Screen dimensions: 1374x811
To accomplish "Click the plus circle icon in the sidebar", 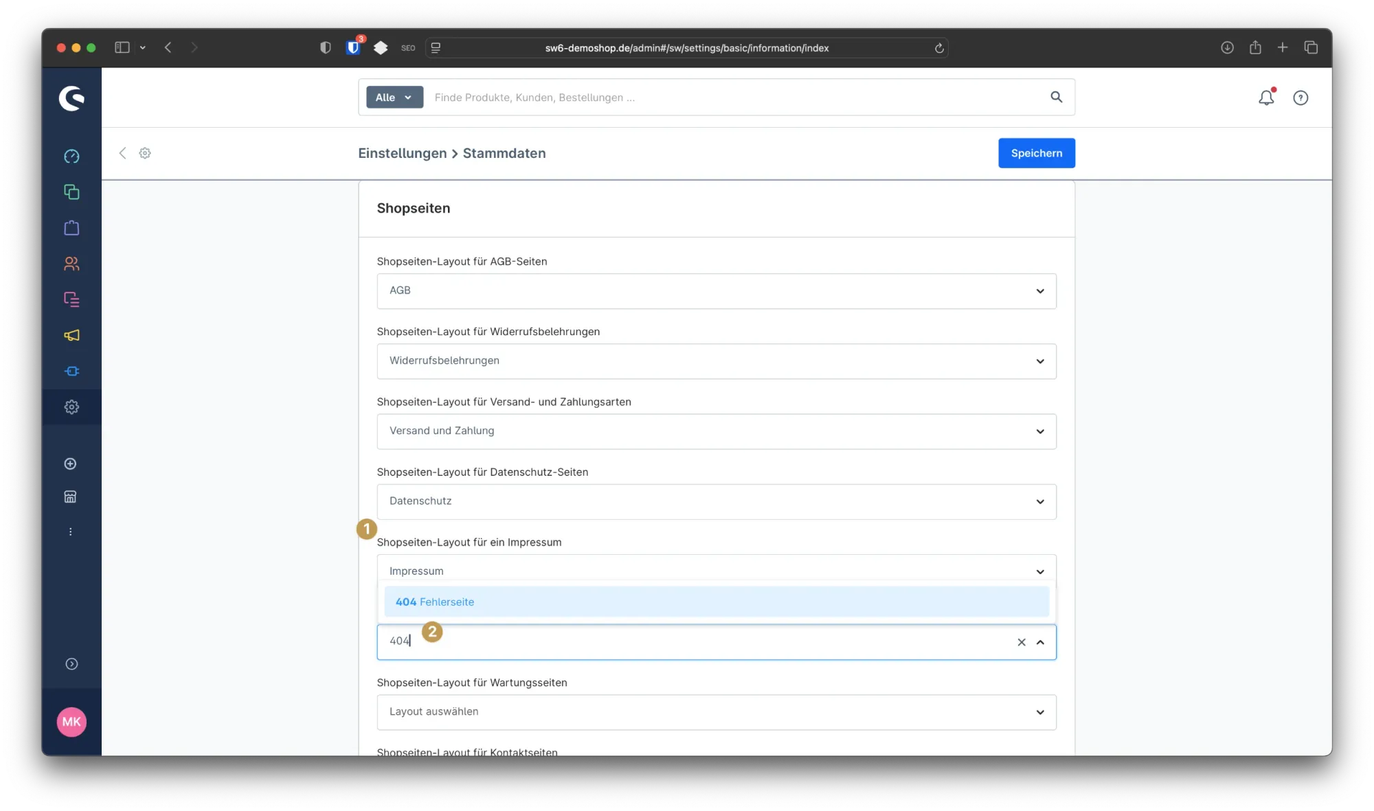I will pyautogui.click(x=70, y=464).
